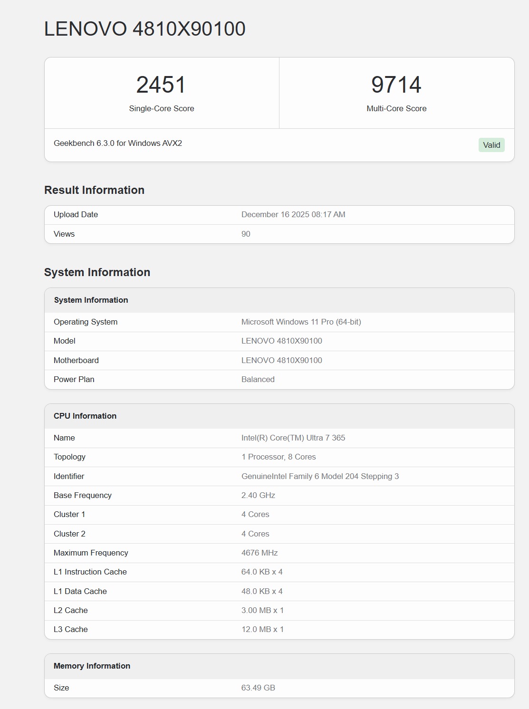Click the Maximum Frequency 4676 MHz value

[260, 553]
